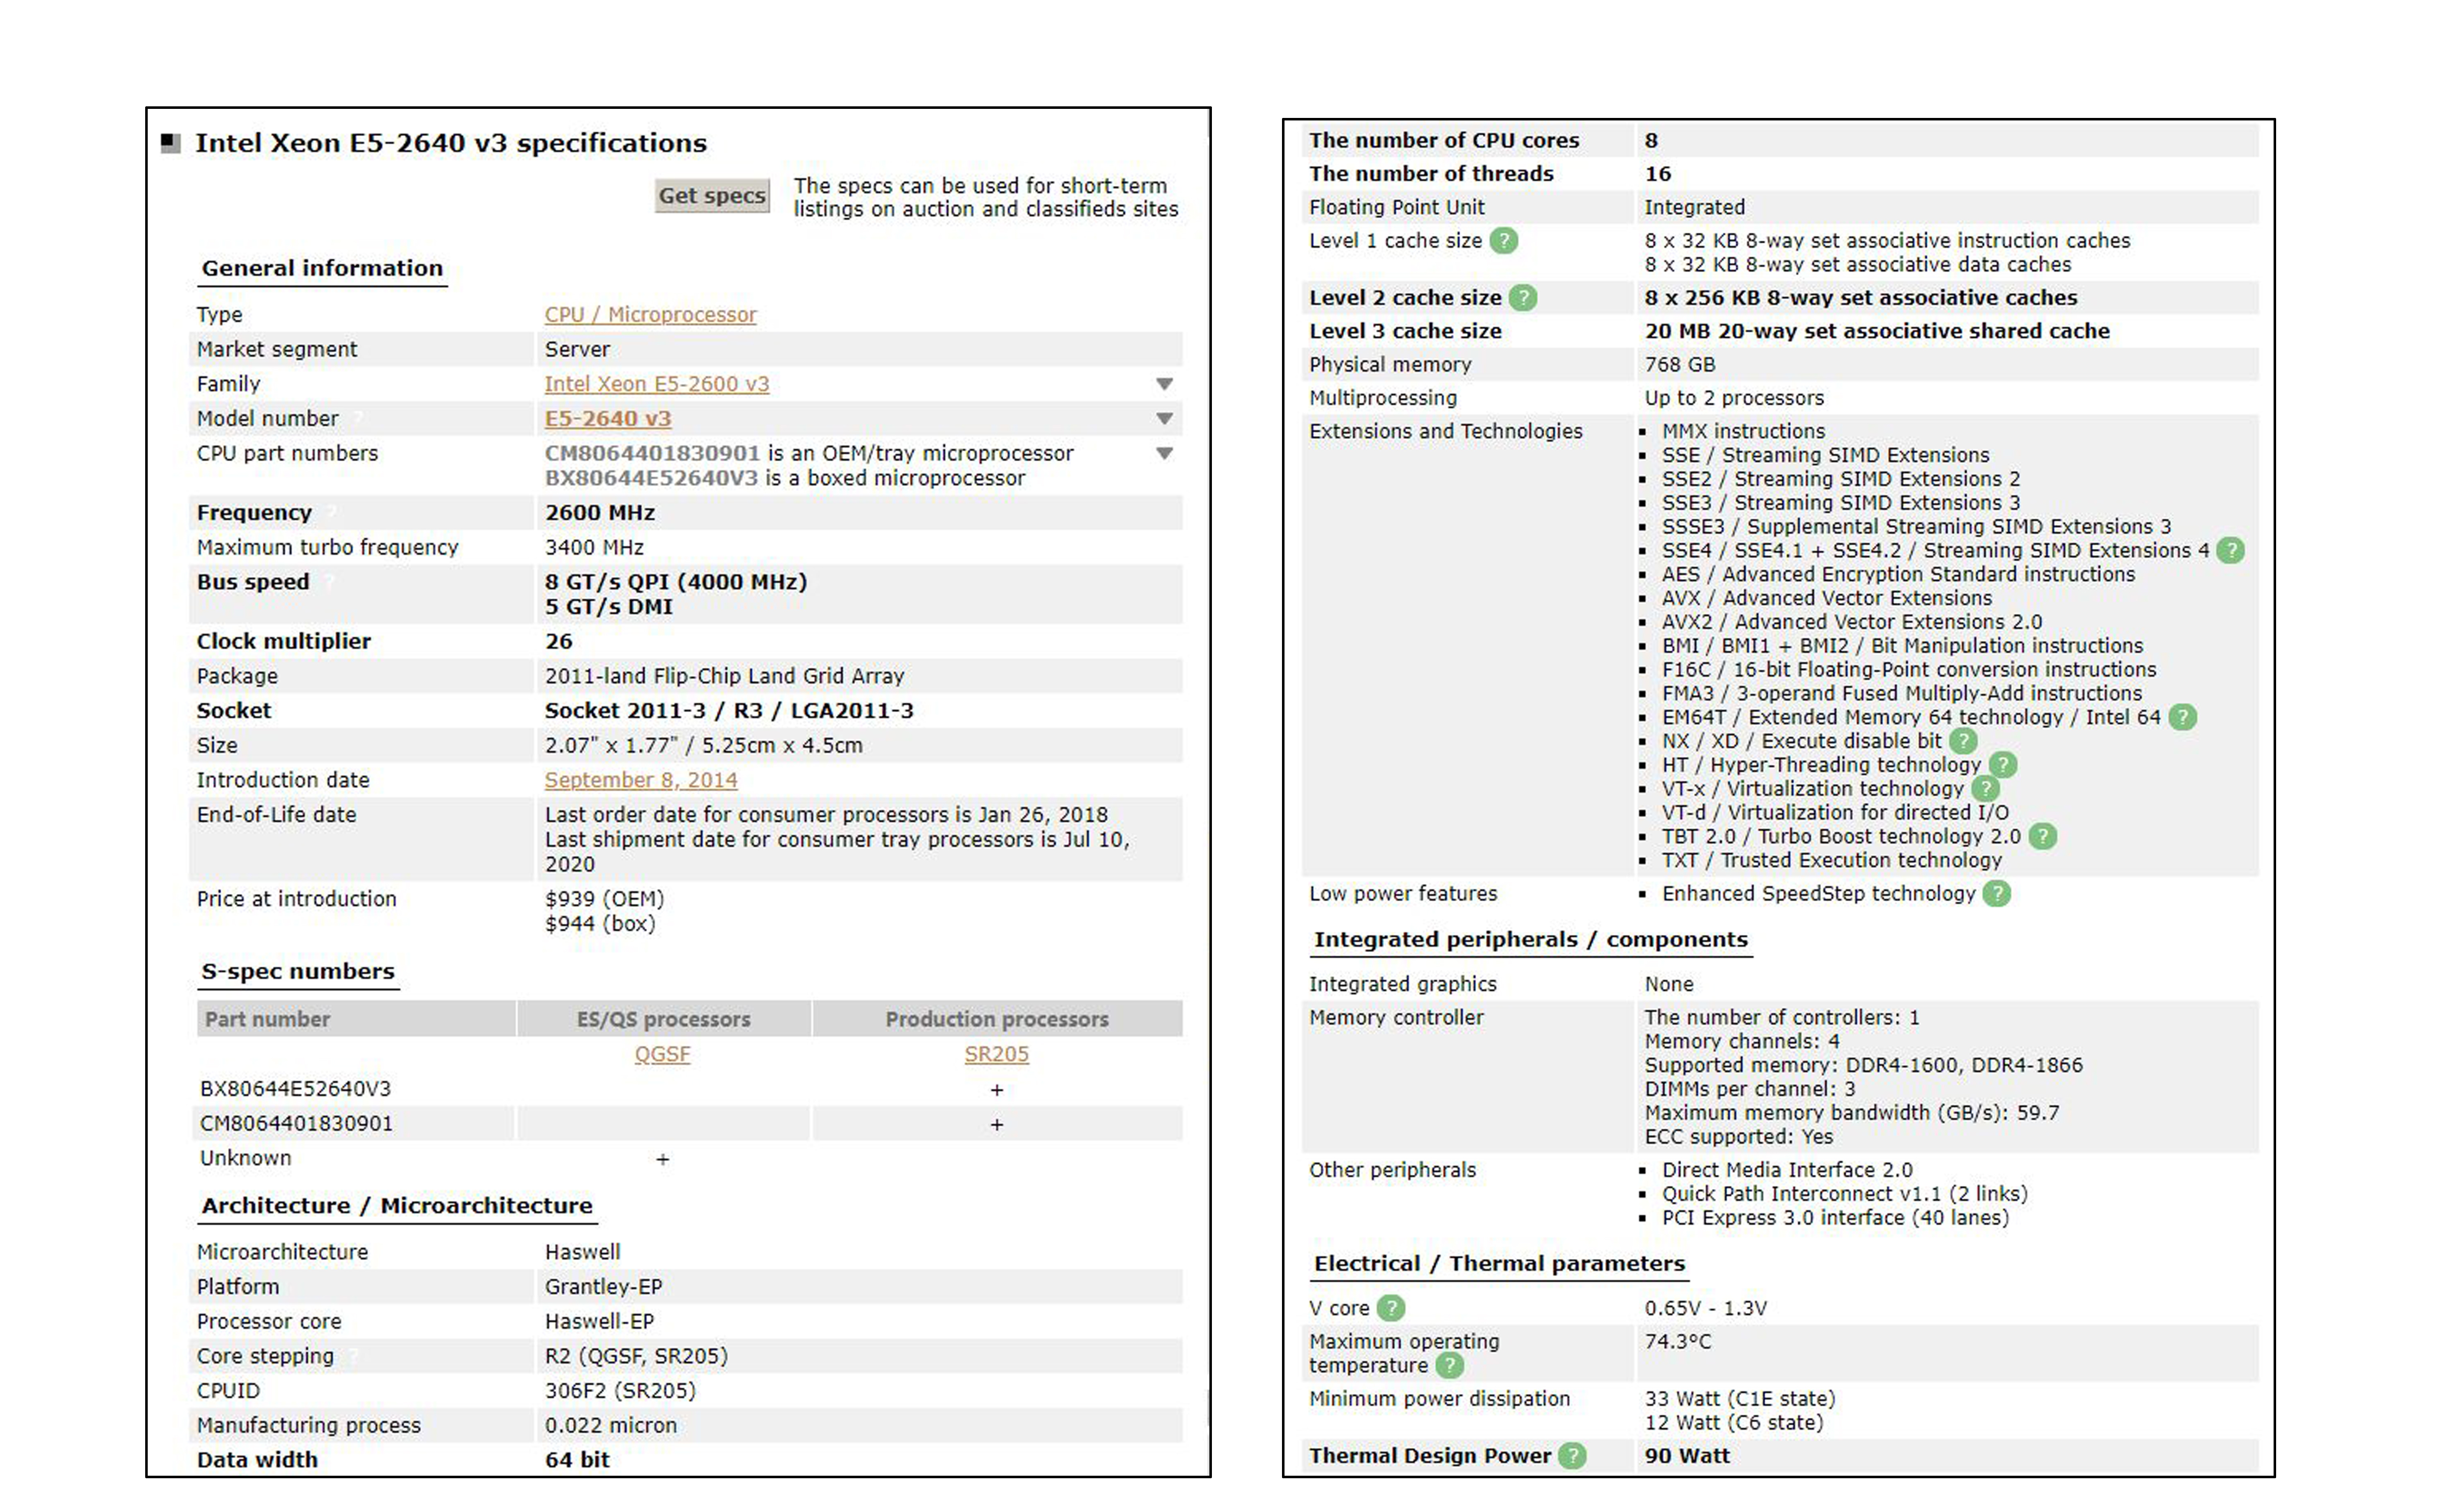Image resolution: width=2445 pixels, height=1512 pixels.
Task: Click the ES/QS processors column header
Action: [x=663, y=1020]
